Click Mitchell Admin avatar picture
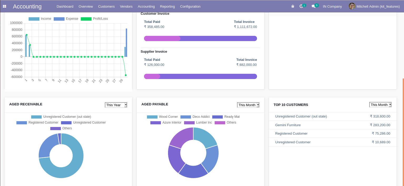 coord(352,6)
